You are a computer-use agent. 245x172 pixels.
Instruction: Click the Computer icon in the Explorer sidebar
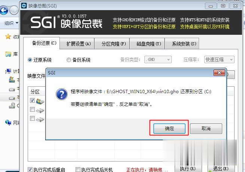(8, 71)
